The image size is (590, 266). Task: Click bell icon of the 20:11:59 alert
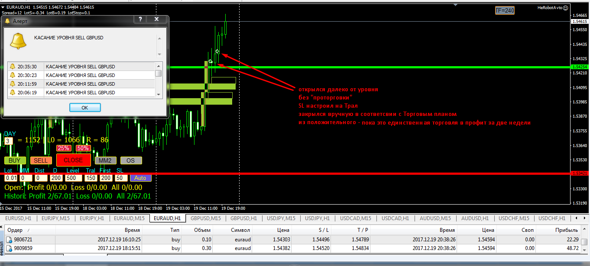pos(13,84)
